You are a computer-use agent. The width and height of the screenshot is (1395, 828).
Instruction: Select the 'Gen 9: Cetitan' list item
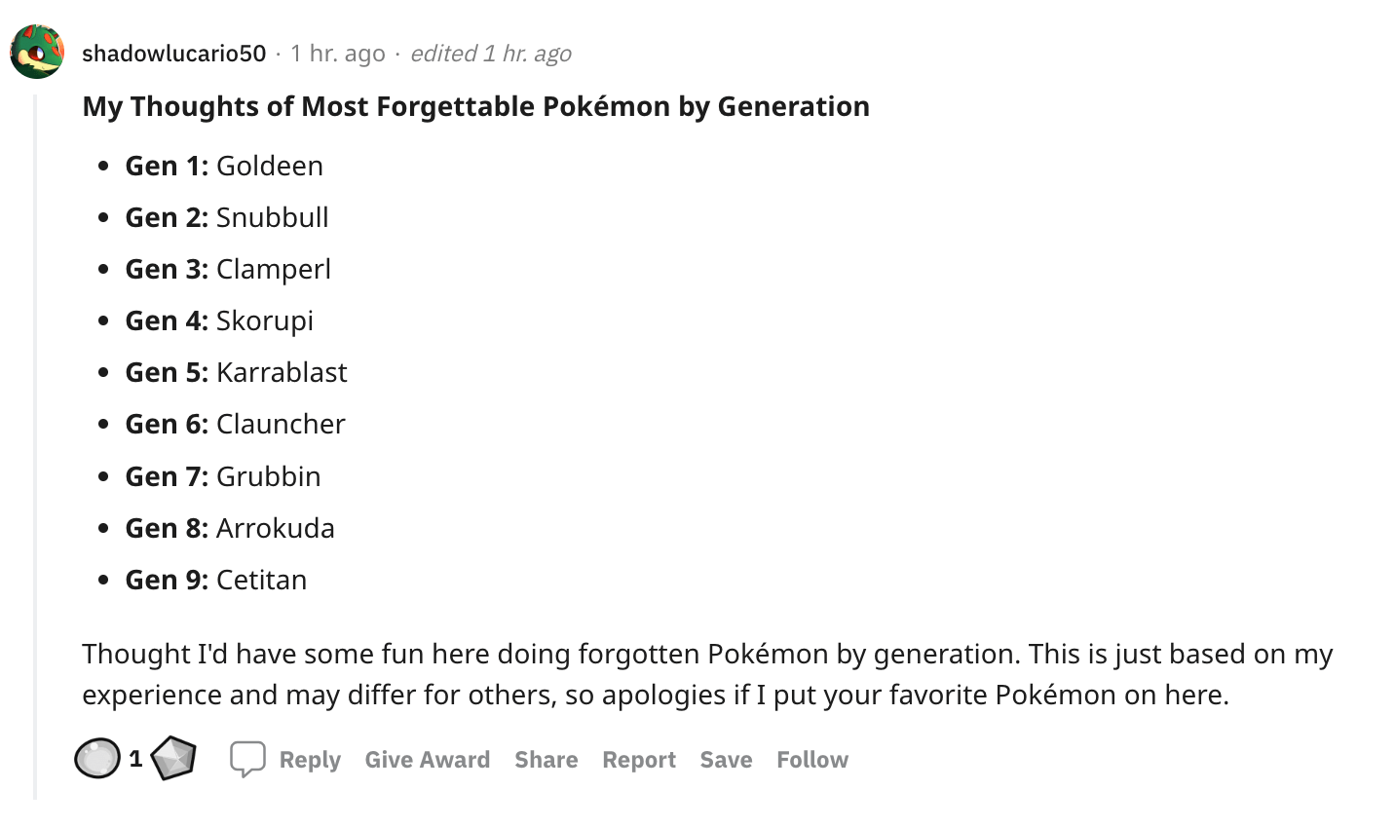tap(215, 580)
